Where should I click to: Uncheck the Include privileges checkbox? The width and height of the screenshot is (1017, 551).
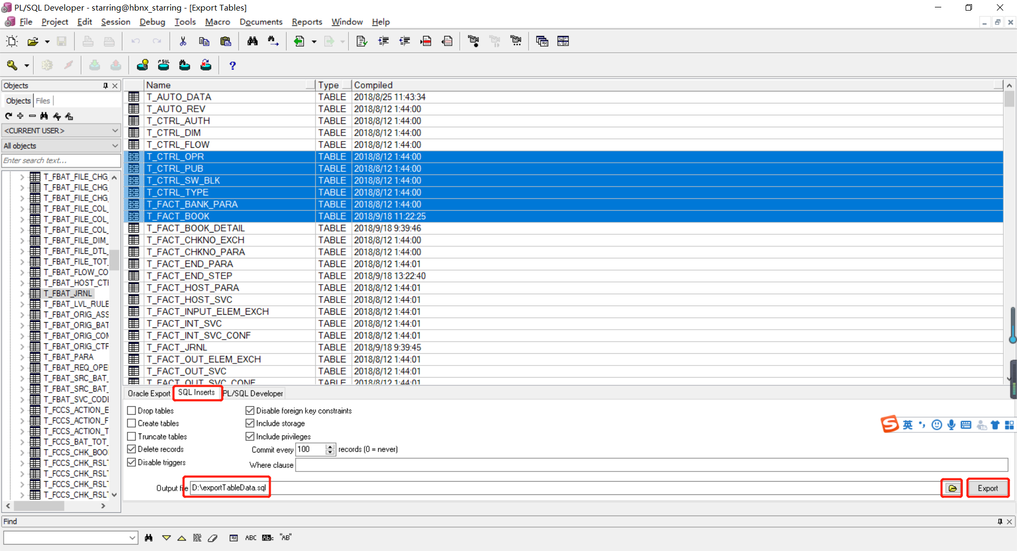250,437
